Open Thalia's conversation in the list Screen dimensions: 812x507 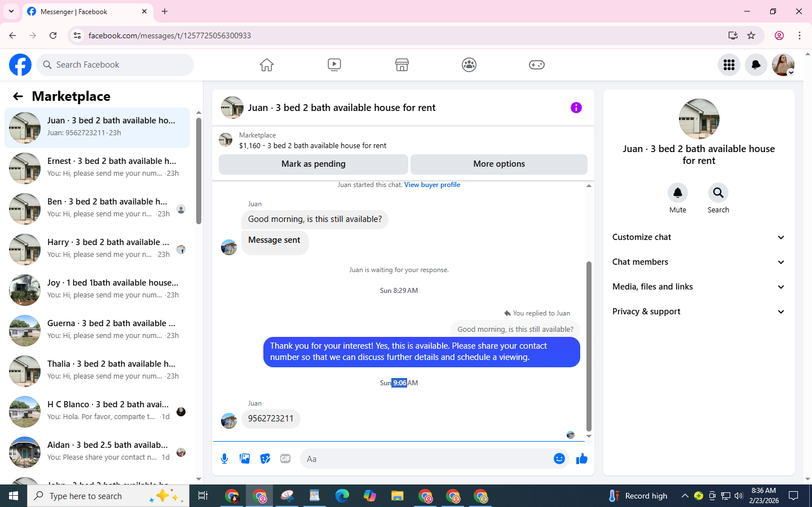(x=97, y=371)
